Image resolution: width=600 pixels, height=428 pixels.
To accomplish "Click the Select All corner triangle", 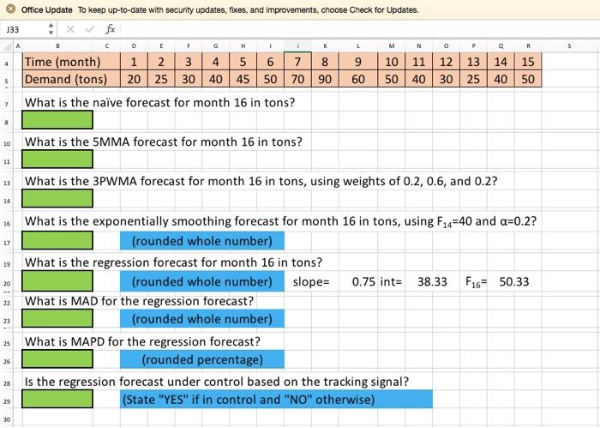I will coord(7,46).
